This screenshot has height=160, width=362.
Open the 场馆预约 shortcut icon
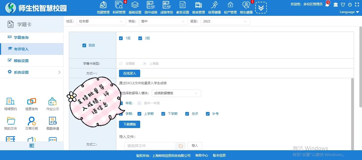pos(10,101)
